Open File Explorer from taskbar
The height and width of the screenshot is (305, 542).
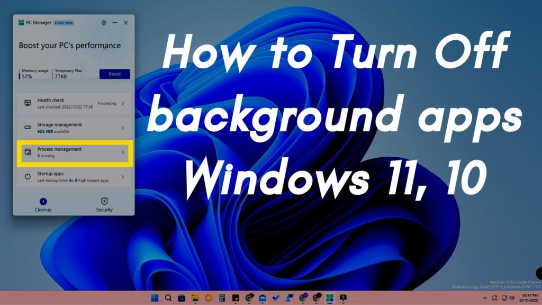click(x=195, y=298)
